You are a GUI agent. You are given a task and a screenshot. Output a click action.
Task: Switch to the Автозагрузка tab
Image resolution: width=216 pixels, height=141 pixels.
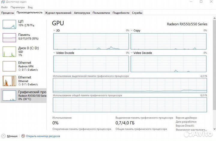pyautogui.click(x=82, y=13)
